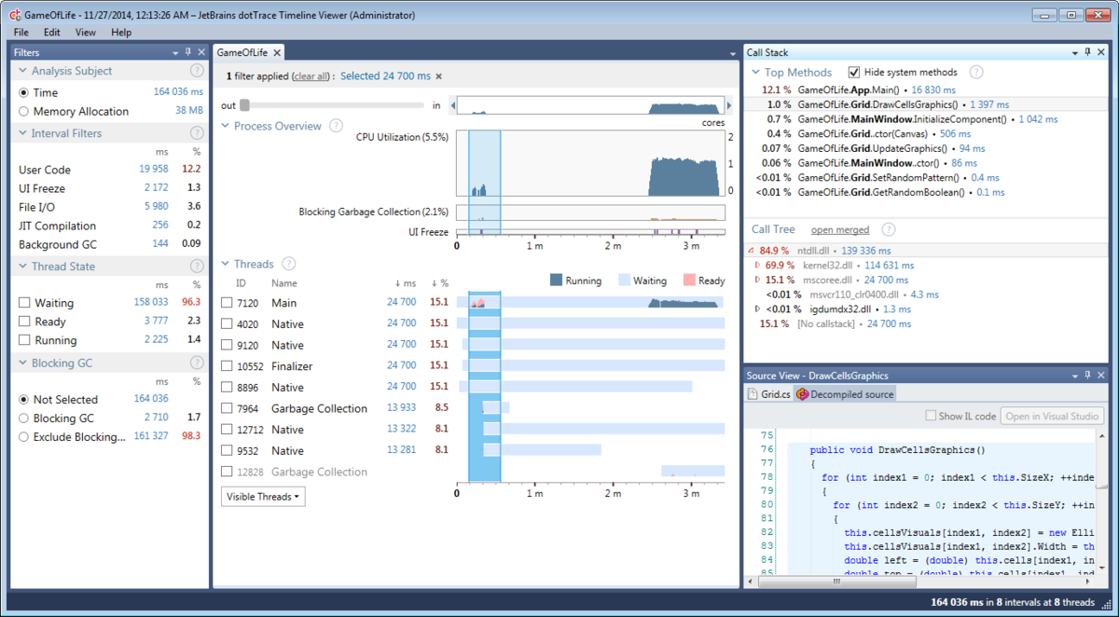Click help icon next to Analysis Subject

tap(197, 71)
